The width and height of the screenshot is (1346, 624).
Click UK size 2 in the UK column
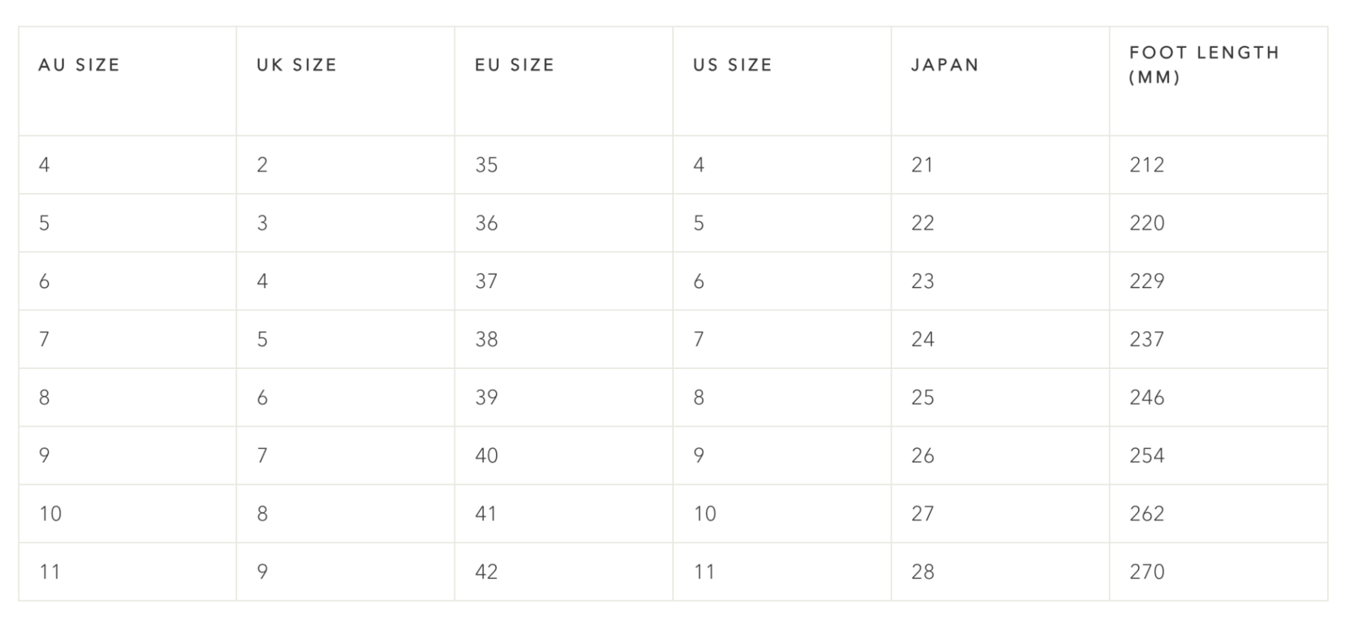[262, 165]
